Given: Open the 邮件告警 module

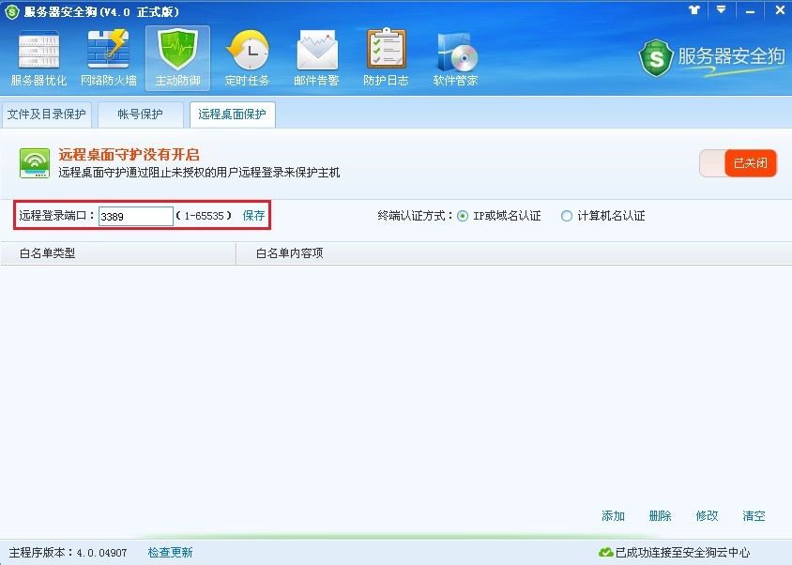Looking at the screenshot, I should tap(316, 54).
